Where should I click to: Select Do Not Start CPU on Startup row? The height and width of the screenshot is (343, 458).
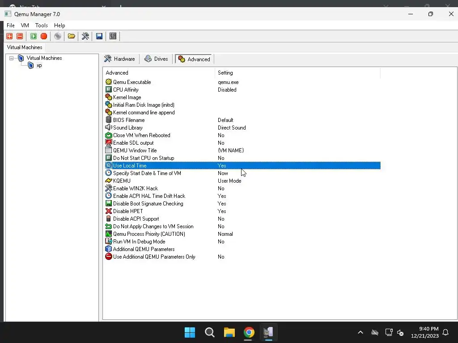[243, 158]
